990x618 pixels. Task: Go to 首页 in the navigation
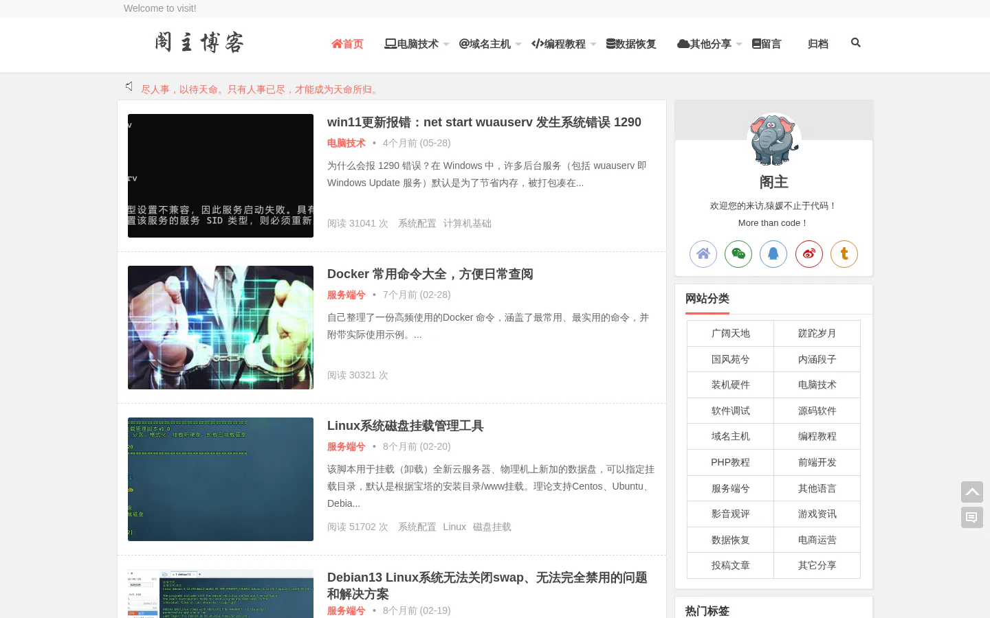tap(347, 44)
